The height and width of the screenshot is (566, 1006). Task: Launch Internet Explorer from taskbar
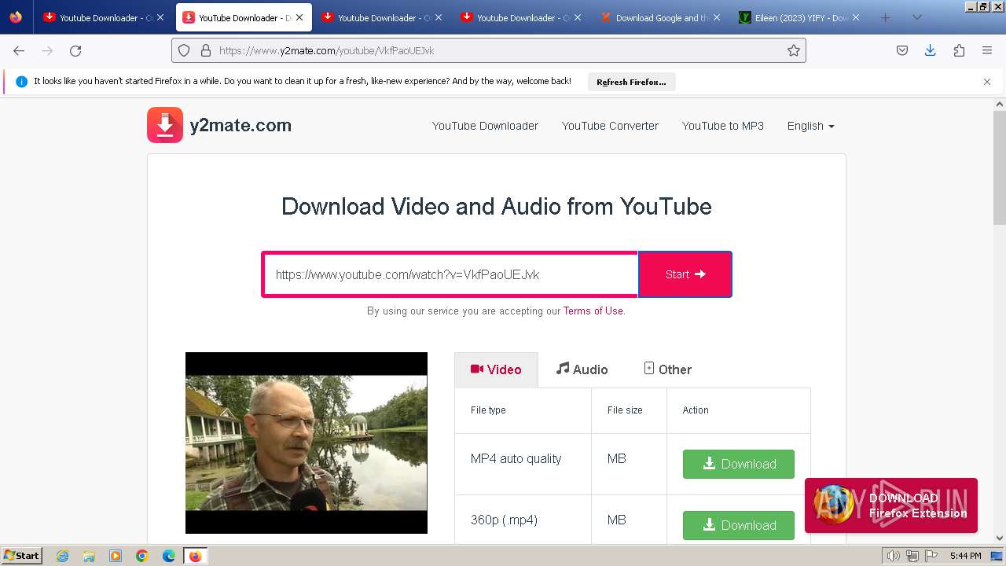click(63, 556)
